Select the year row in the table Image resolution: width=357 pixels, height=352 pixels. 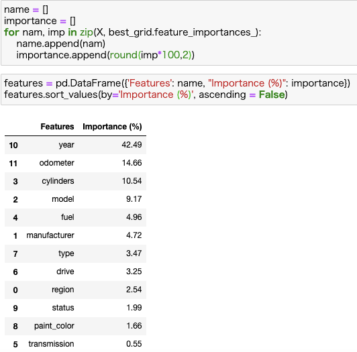click(x=75, y=145)
